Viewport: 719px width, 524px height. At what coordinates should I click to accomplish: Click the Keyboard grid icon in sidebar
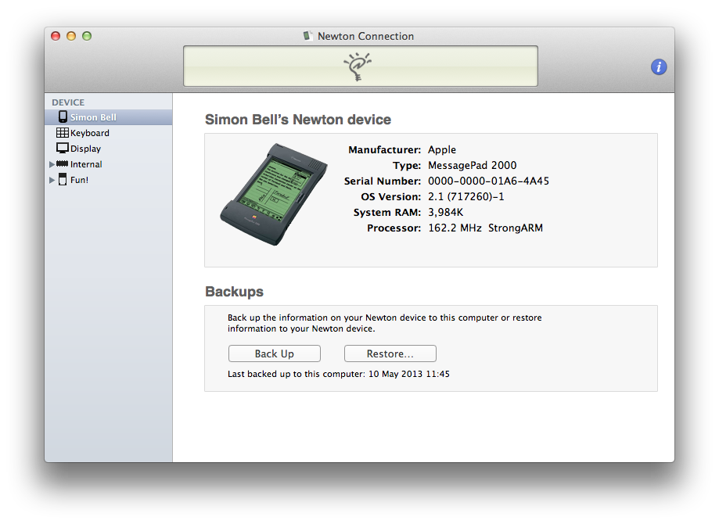[63, 133]
